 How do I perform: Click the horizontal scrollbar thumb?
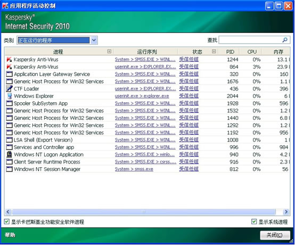(x=143, y=211)
